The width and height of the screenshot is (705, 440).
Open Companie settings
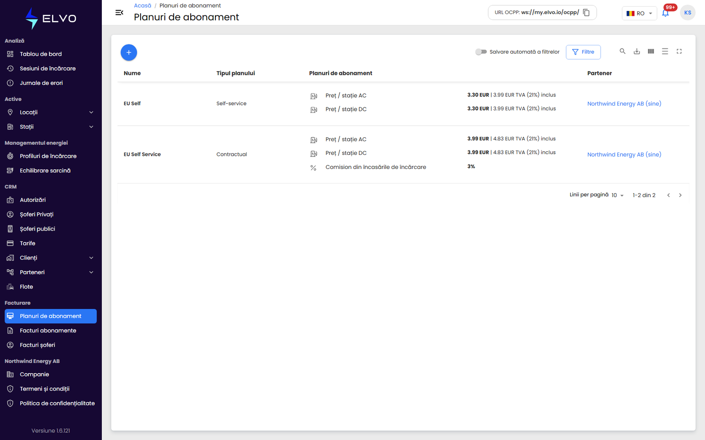click(51, 374)
